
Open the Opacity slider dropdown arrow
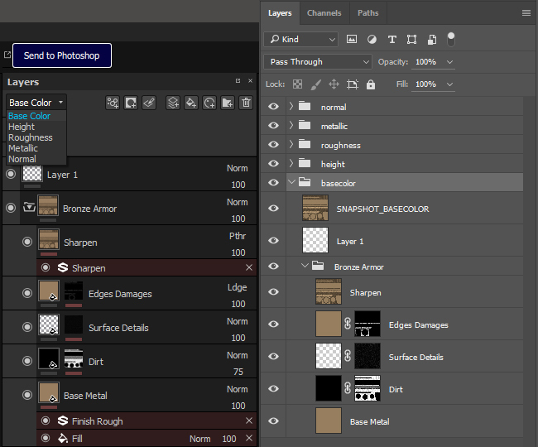tap(449, 62)
